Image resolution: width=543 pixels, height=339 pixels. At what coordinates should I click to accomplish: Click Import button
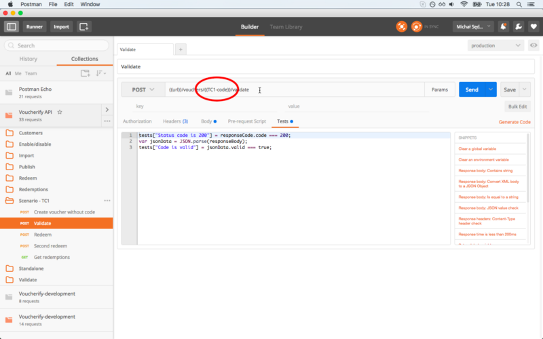(x=61, y=26)
